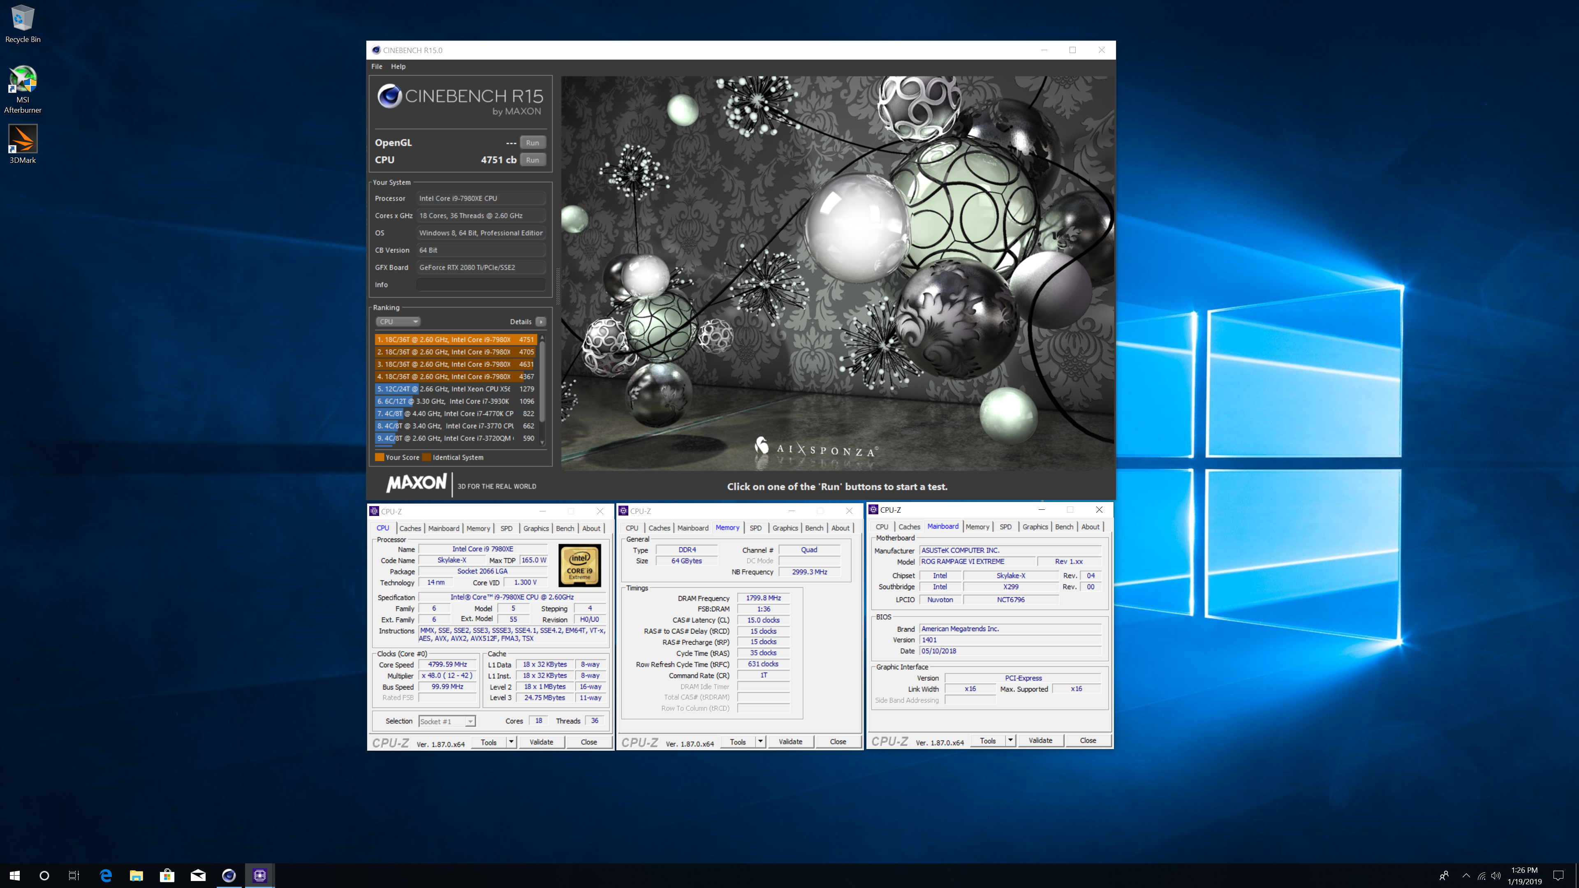Click Validate in CPU-Z Memory window

[790, 742]
